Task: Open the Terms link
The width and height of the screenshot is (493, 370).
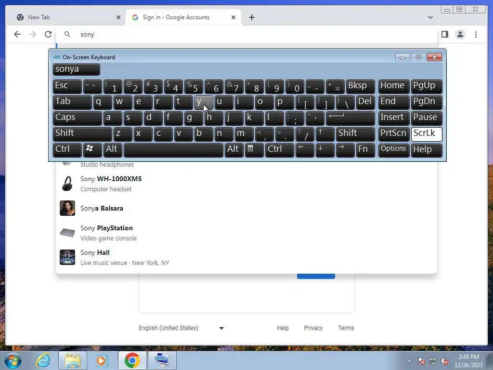Action: click(346, 328)
